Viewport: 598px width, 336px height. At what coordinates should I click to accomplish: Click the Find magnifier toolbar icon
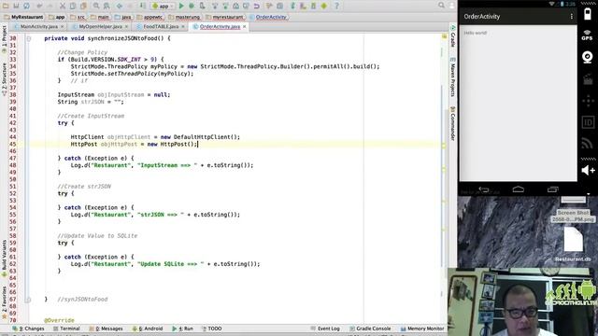96,6
